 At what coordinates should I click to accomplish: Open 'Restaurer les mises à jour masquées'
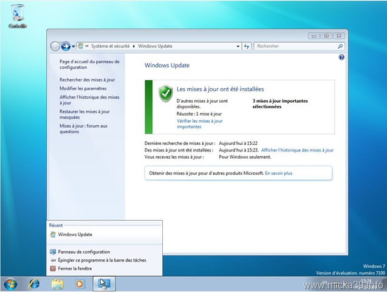[84, 114]
